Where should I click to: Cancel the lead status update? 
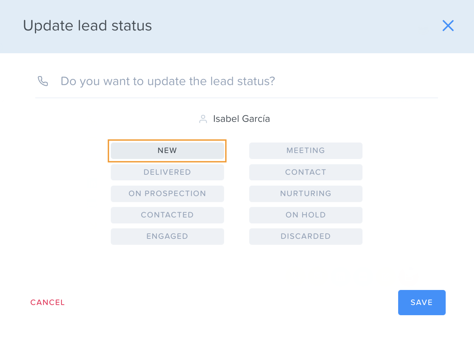point(48,303)
